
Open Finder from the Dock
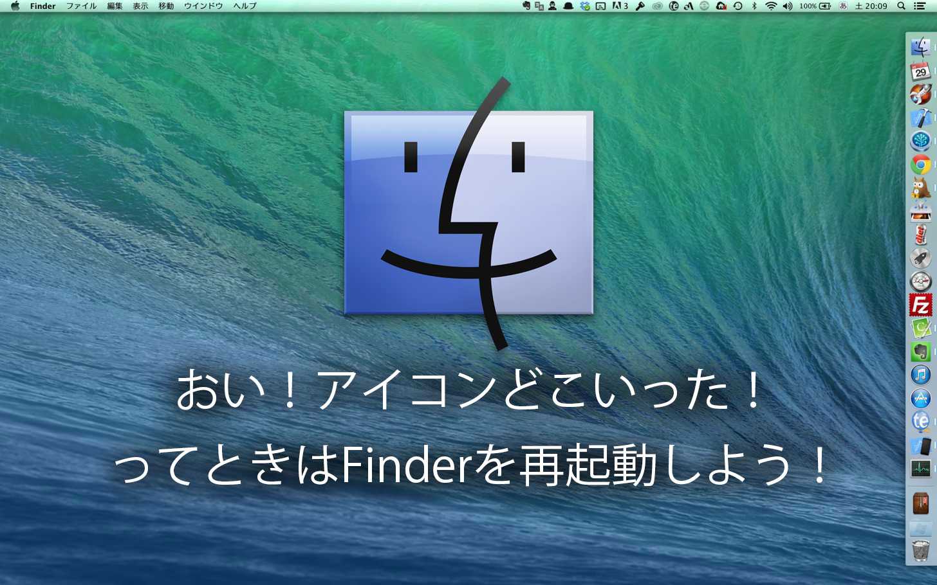[920, 47]
